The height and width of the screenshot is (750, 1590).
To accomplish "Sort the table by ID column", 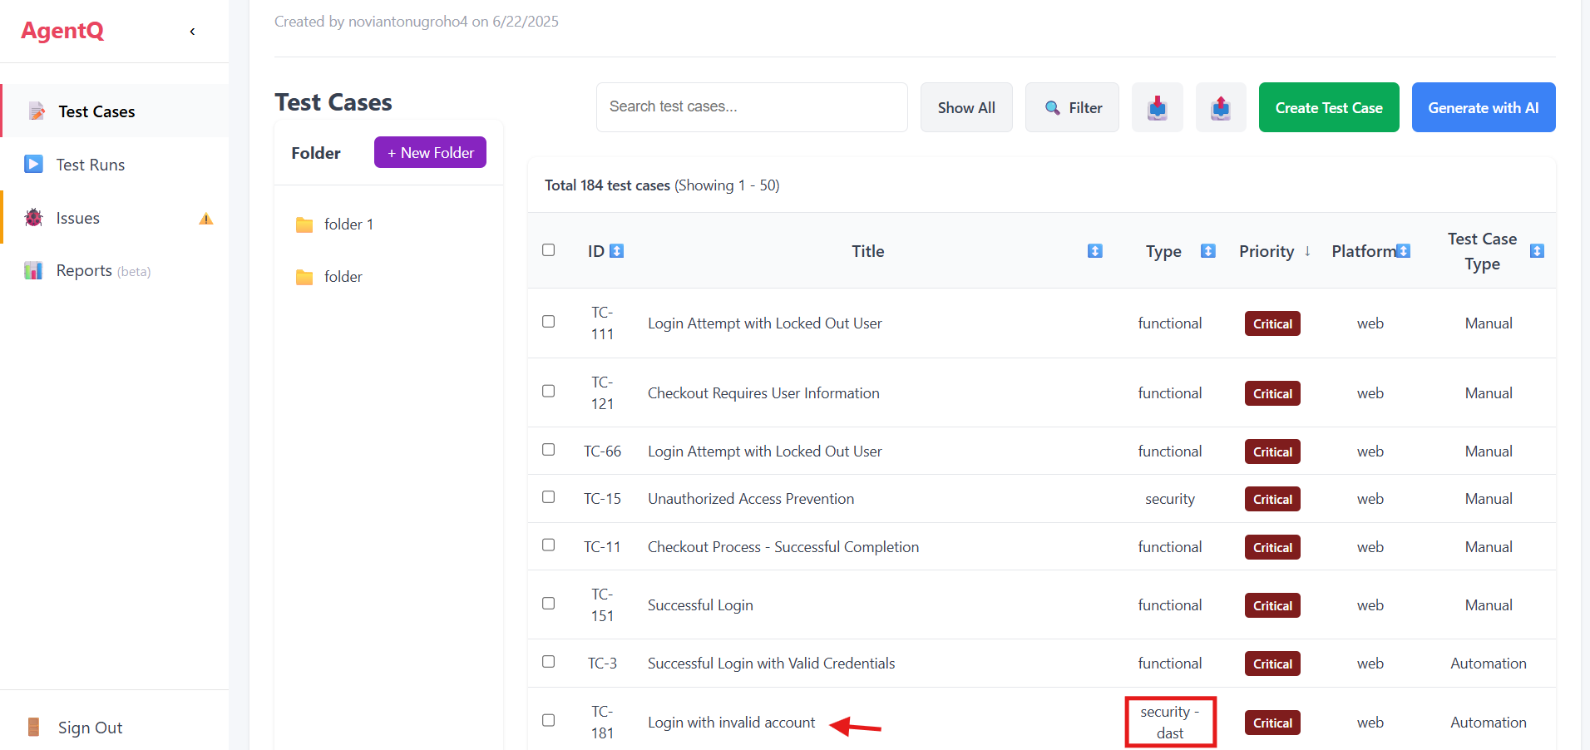I will point(616,251).
